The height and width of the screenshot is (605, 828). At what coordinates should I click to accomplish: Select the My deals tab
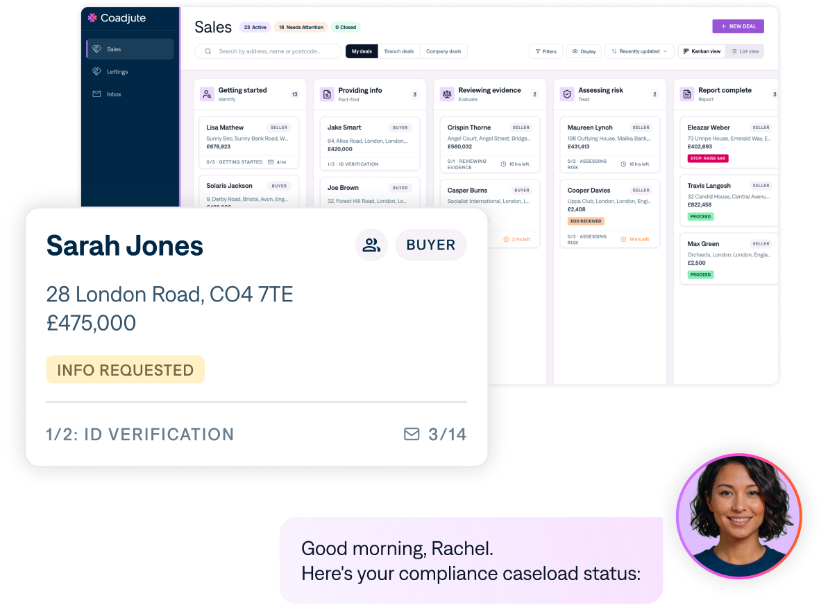coord(362,51)
